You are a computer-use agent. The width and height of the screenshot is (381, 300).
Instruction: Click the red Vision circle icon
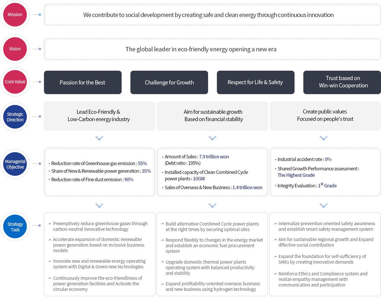[15, 49]
